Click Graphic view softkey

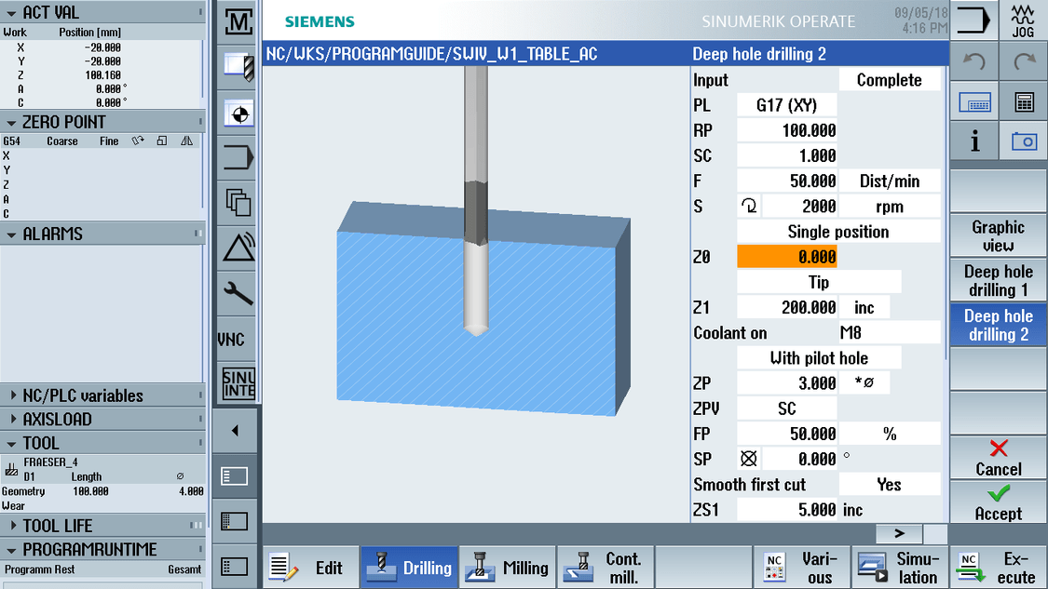(x=999, y=235)
